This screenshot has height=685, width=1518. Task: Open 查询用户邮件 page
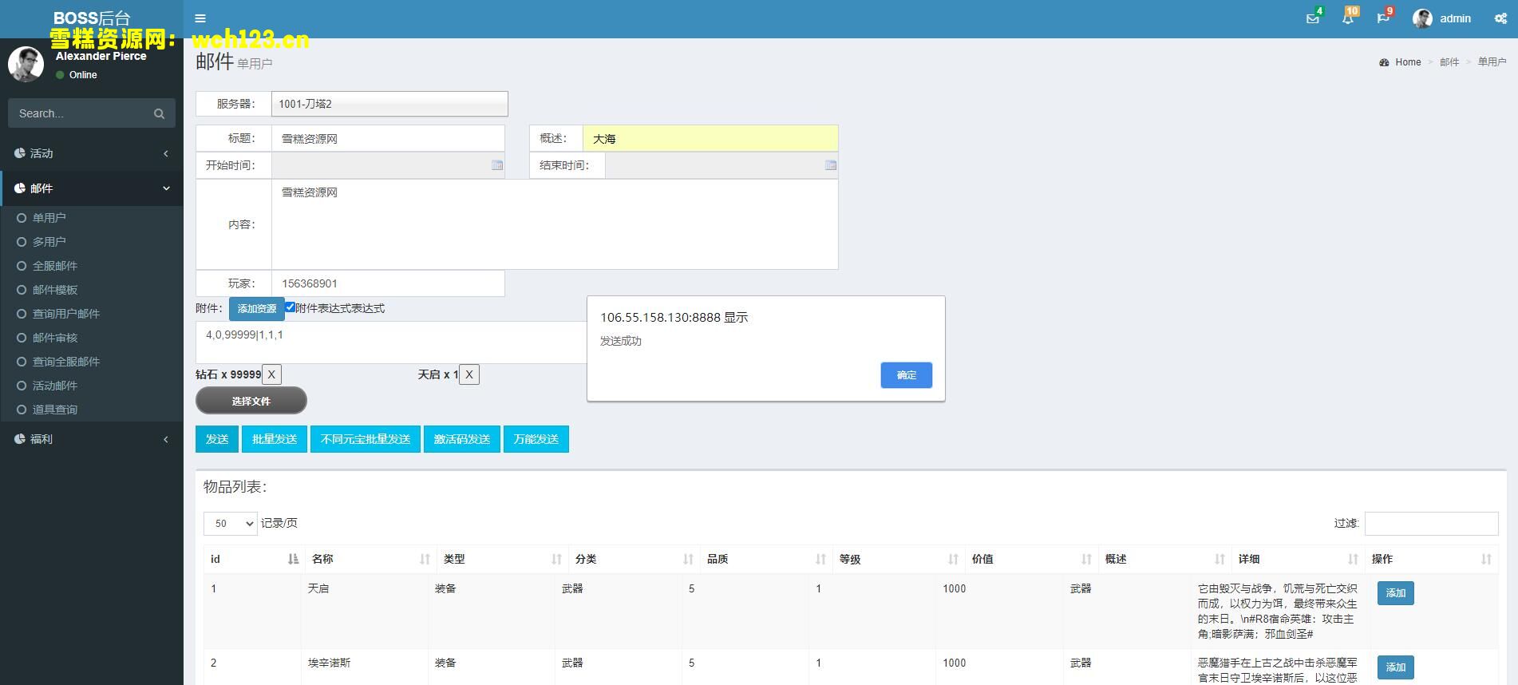pyautogui.click(x=65, y=314)
